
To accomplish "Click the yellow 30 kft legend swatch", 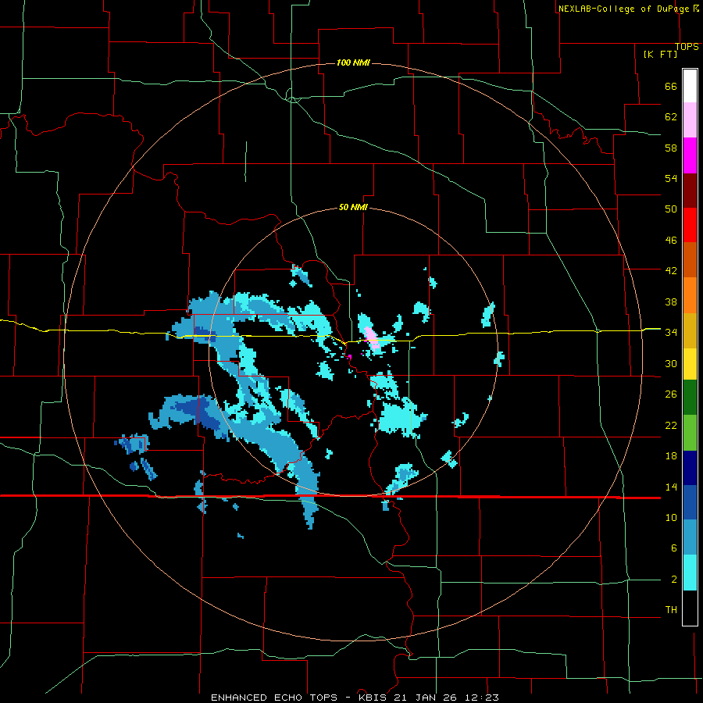I will point(690,364).
